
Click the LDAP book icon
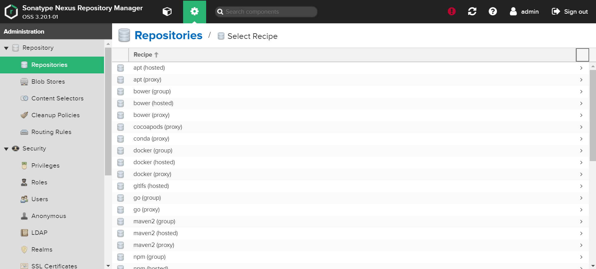24,233
